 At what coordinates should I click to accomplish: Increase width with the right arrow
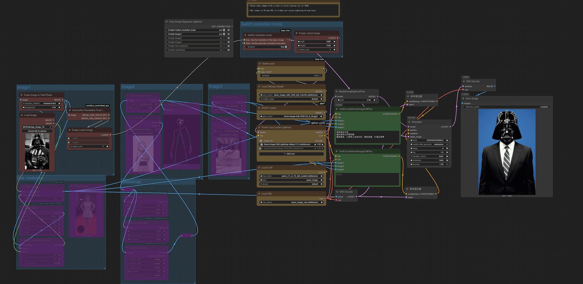[x=335, y=42]
